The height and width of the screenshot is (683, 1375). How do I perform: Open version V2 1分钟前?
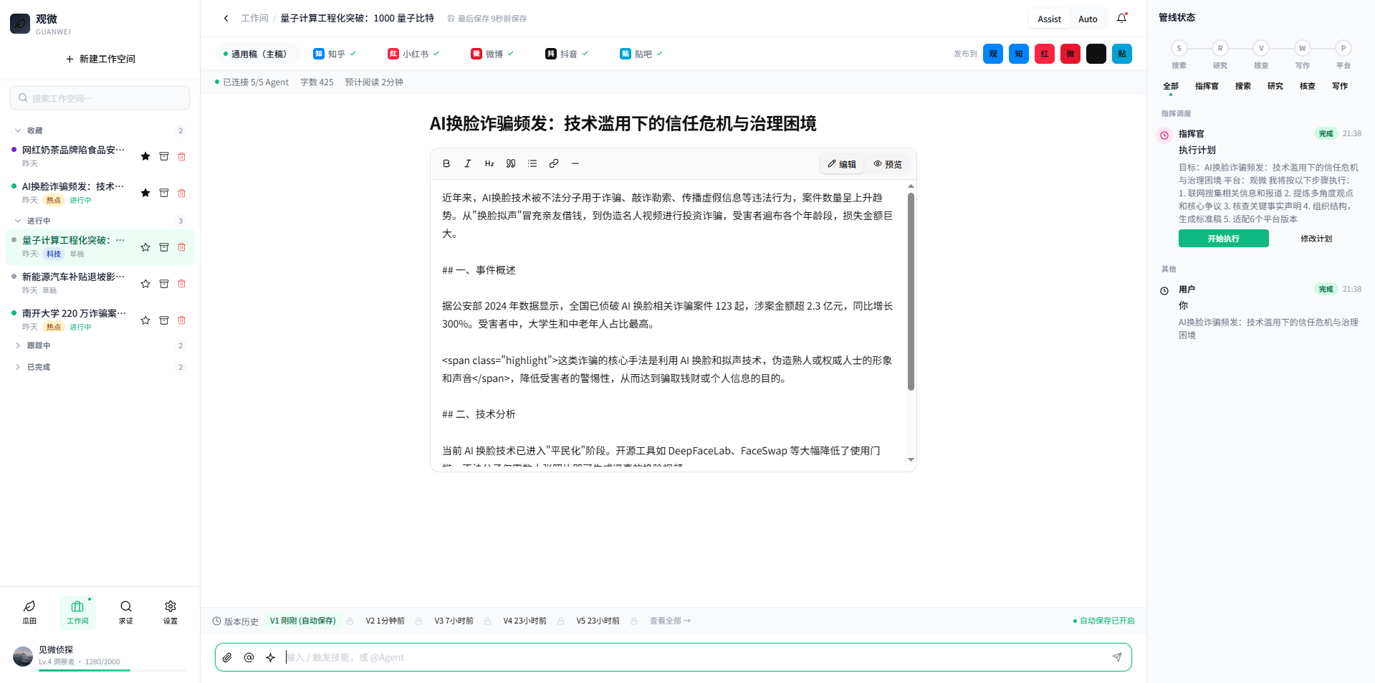pos(385,621)
